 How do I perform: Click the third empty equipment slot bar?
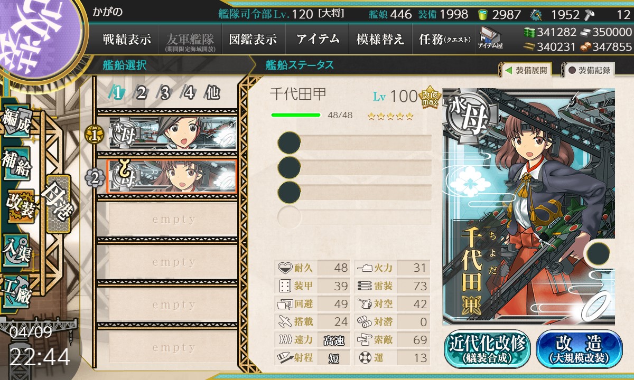pos(355,192)
